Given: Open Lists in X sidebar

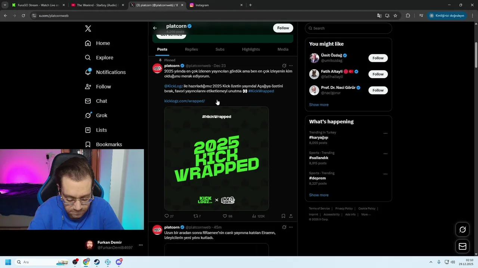Looking at the screenshot, I should (96, 130).
